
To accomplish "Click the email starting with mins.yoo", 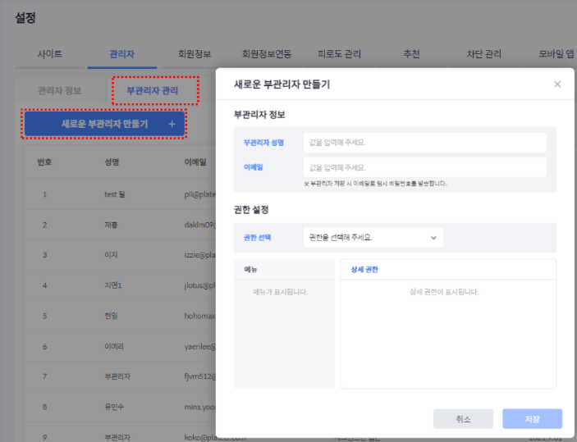I will pyautogui.click(x=199, y=407).
